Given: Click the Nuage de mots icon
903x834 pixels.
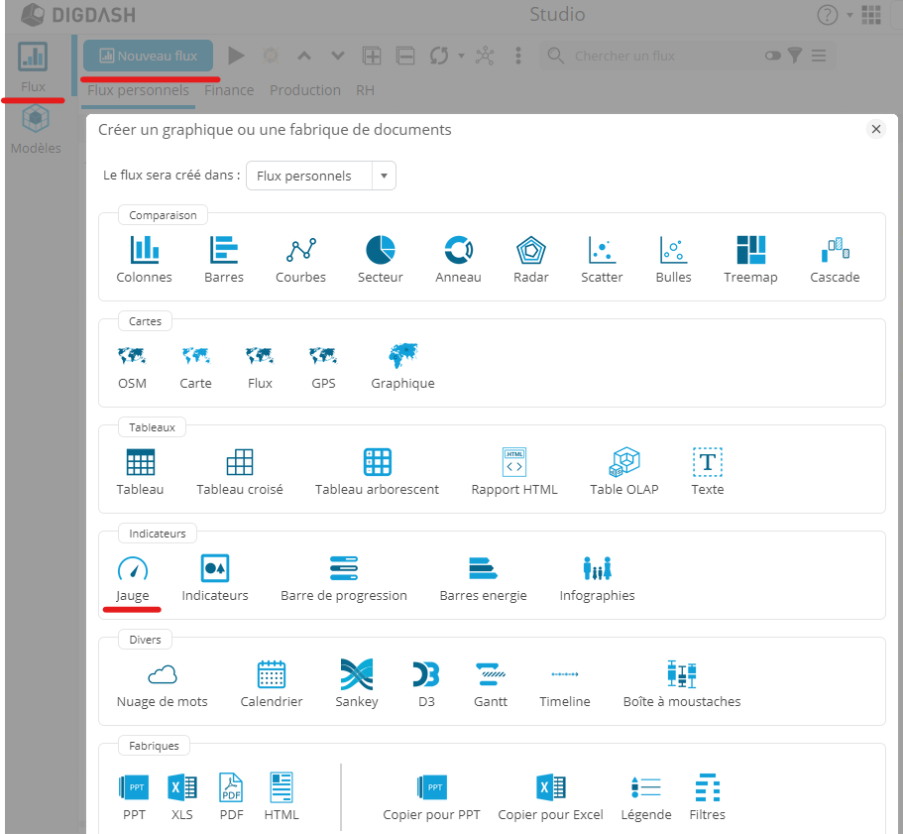Looking at the screenshot, I should (x=162, y=675).
